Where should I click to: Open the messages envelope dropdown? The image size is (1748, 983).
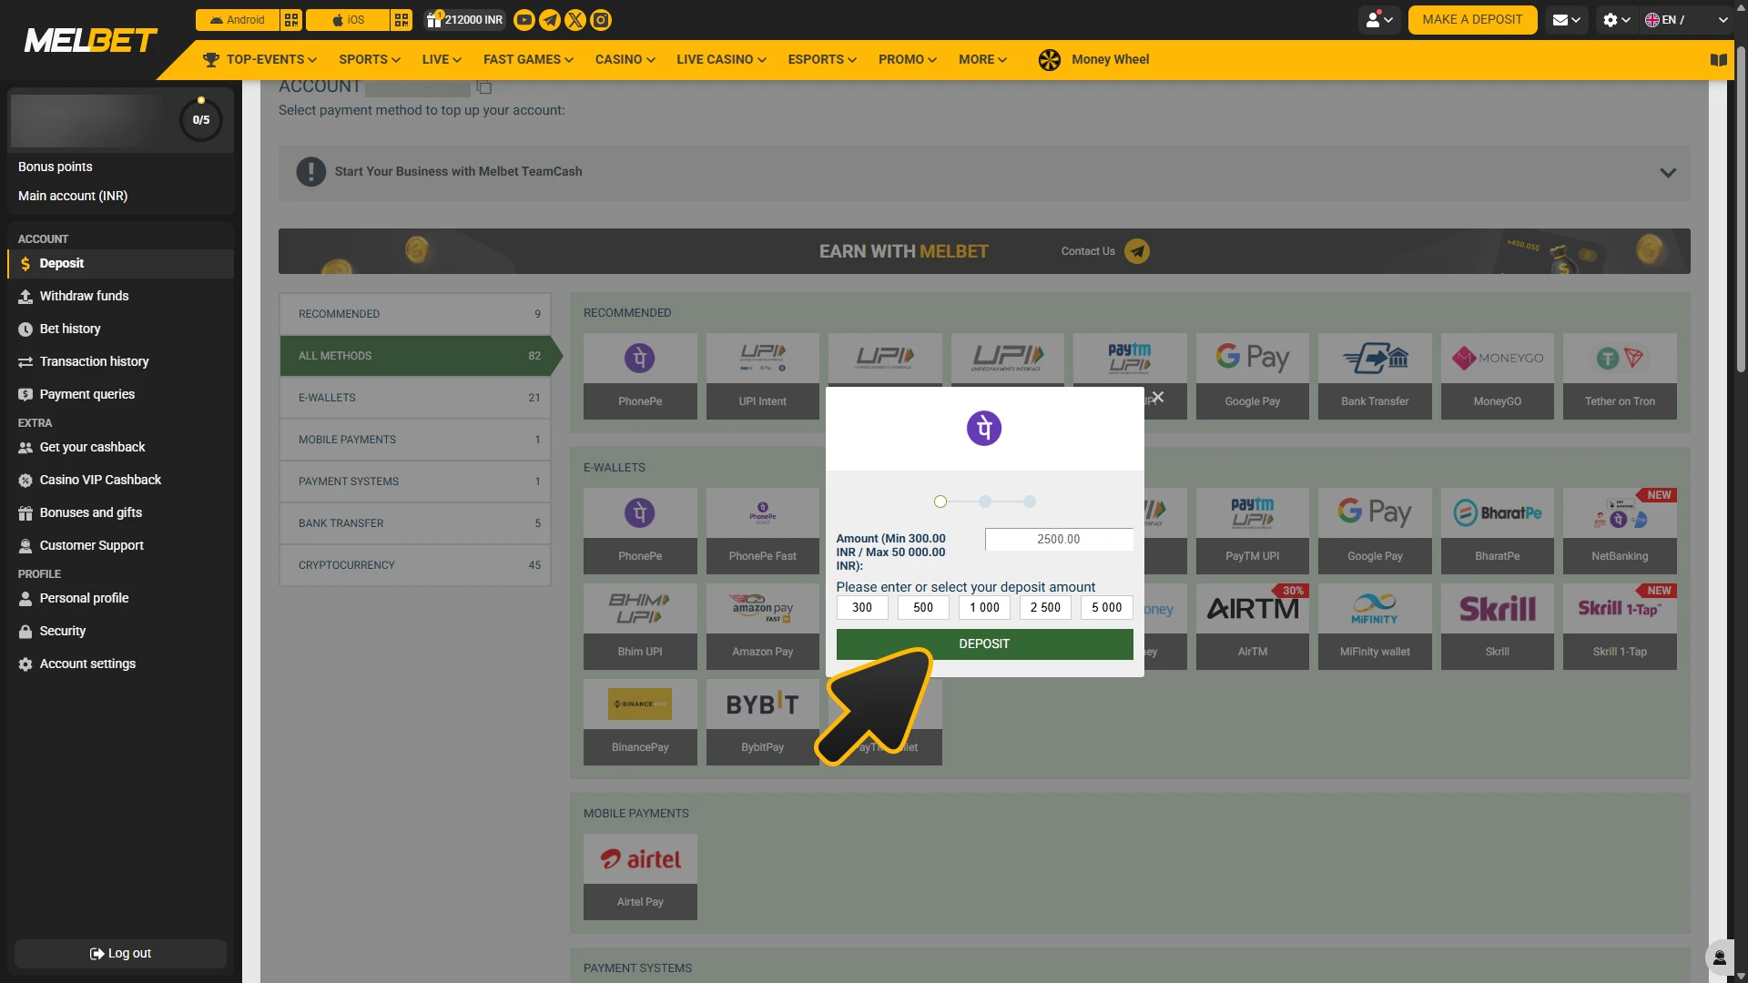tap(1566, 20)
